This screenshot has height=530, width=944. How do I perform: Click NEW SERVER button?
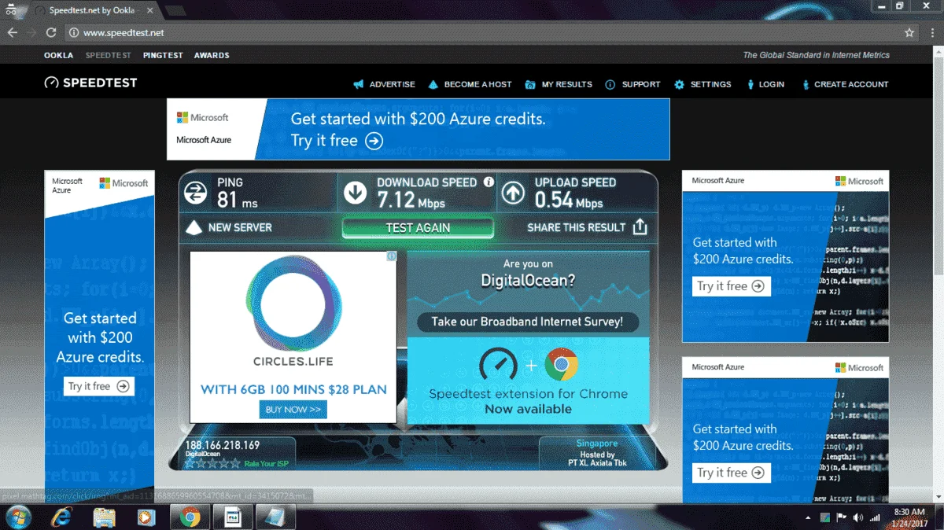point(229,227)
